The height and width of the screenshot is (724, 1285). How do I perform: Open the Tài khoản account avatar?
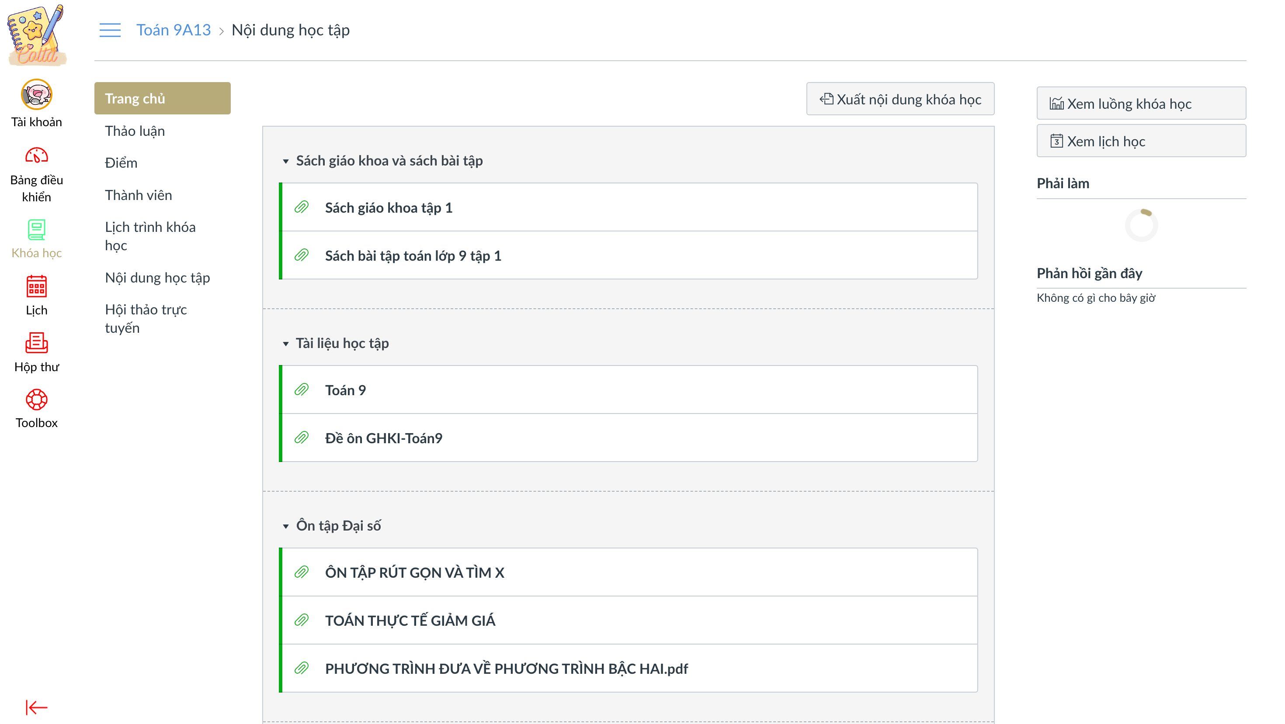coord(36,94)
